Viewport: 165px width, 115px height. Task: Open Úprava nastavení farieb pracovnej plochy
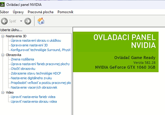40,64
